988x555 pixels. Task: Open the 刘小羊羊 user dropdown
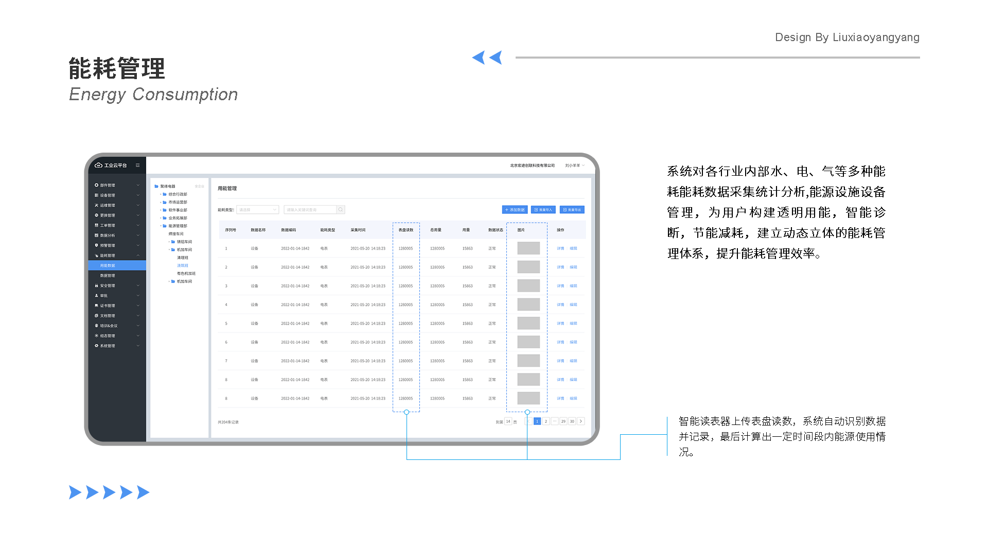[574, 165]
